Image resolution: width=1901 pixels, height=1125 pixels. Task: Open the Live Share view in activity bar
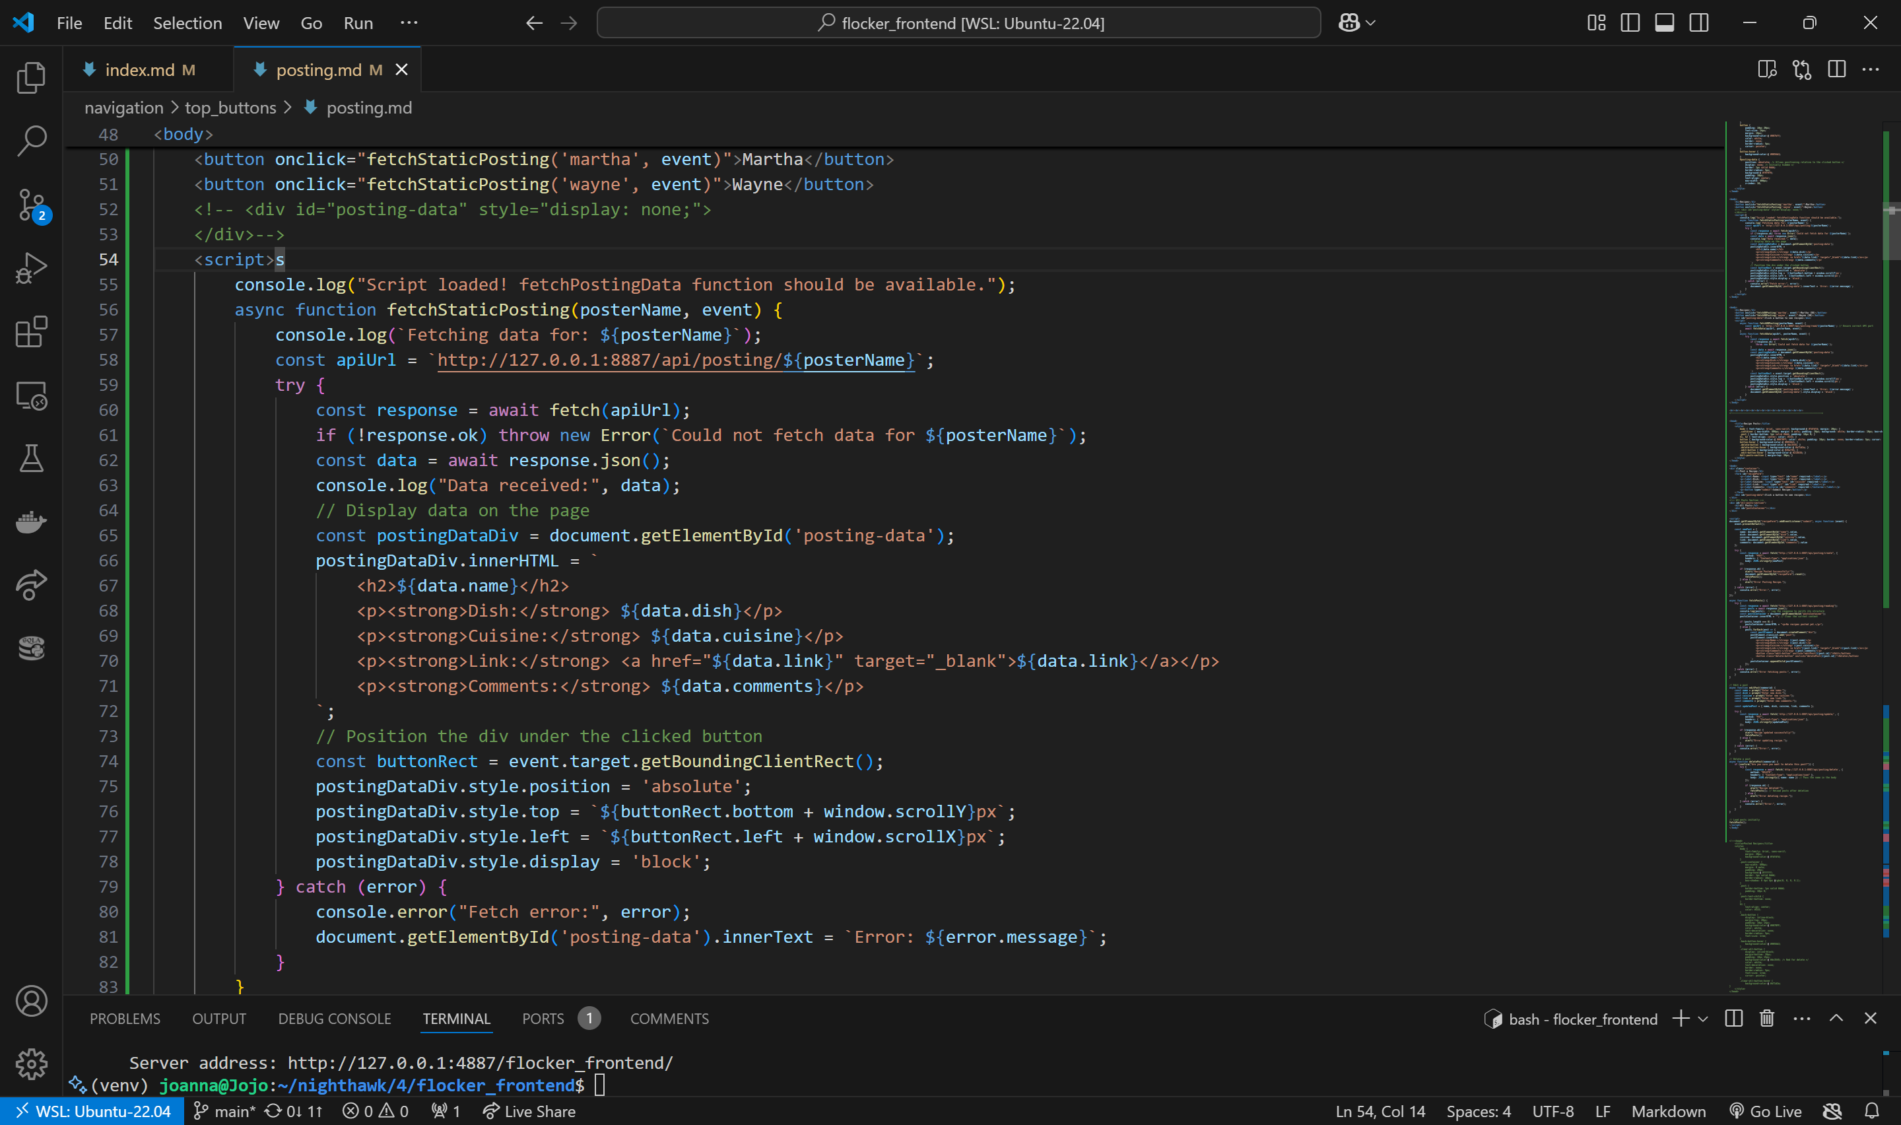[x=31, y=584]
